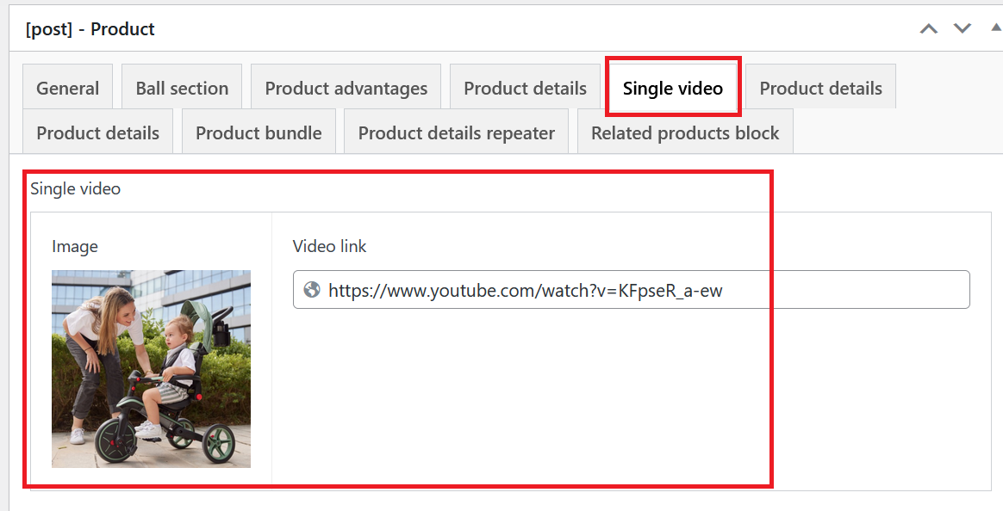Switch to the Product bundle tab
Viewport: 1003px width, 511px height.
tap(259, 132)
